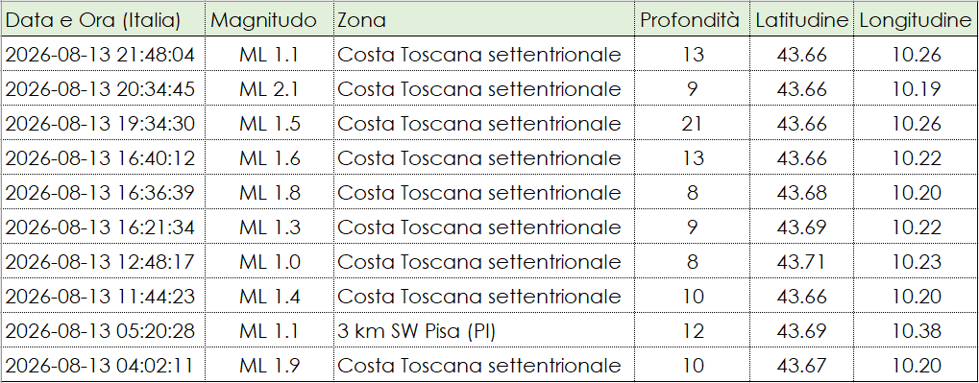The width and height of the screenshot is (979, 383).
Task: Click latitude cell 43.68
Action: click(x=801, y=192)
